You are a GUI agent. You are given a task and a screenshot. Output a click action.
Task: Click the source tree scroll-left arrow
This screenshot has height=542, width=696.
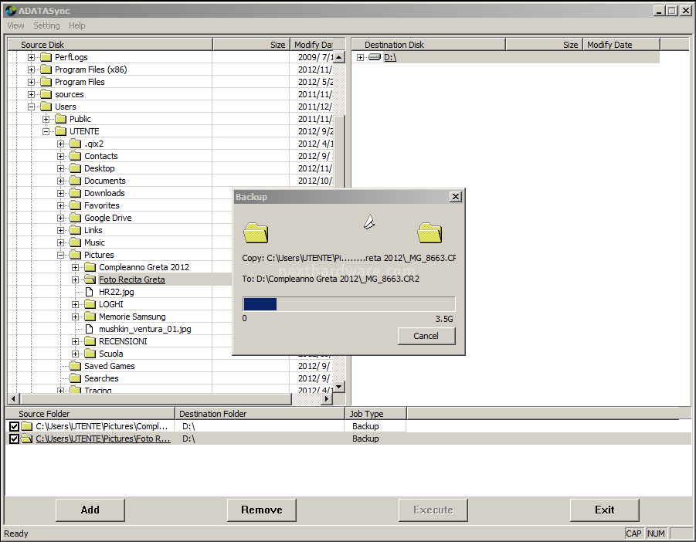point(13,398)
